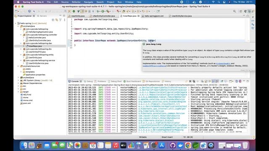Click the word Long in code editor
Screen dimensions: 269x151
[151, 41]
